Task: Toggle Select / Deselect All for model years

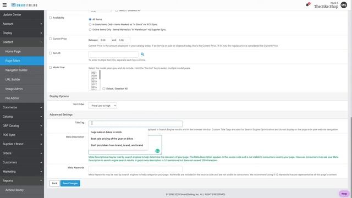Action: click(104, 89)
